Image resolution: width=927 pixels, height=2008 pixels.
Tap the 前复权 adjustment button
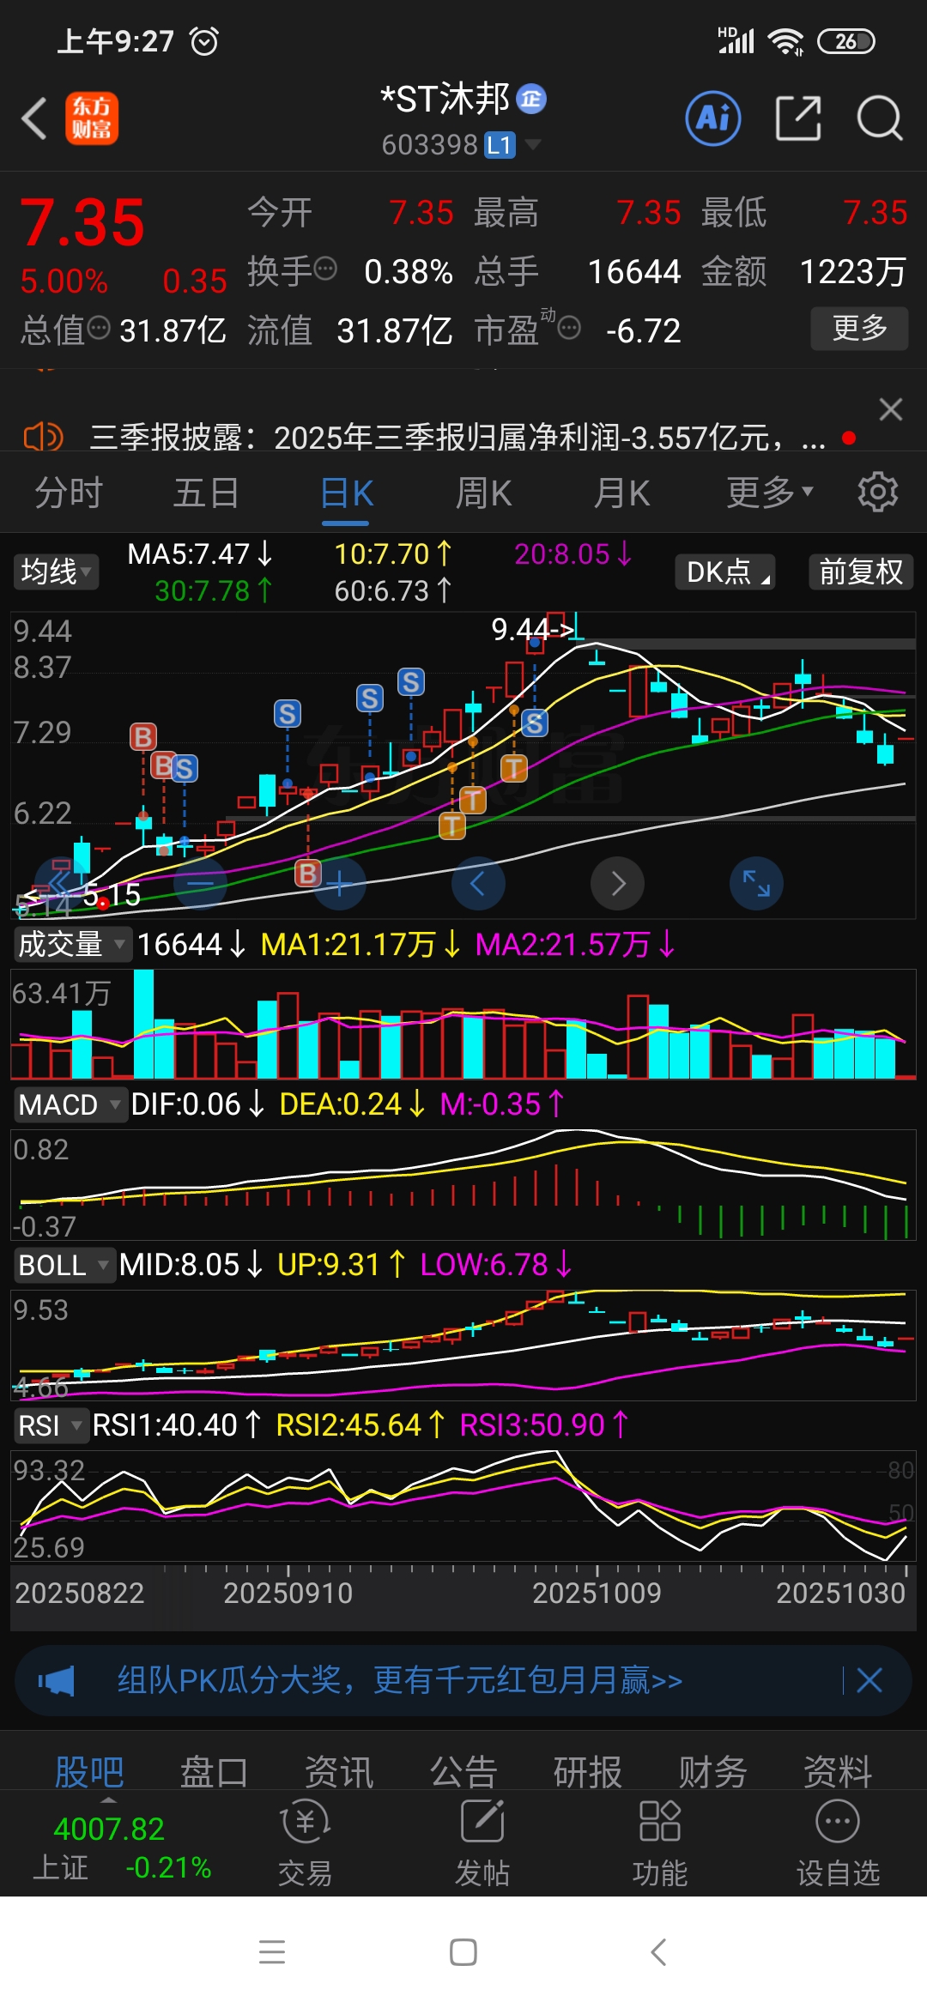[861, 572]
